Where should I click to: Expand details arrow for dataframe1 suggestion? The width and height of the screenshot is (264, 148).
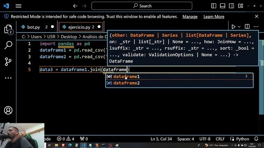(x=247, y=76)
